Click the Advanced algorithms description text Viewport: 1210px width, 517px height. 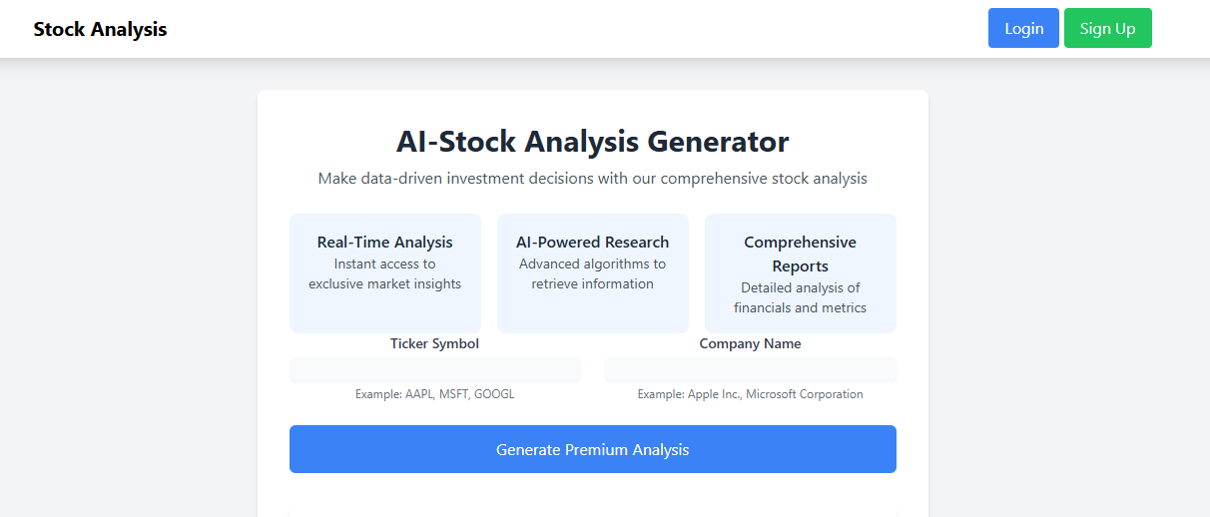click(593, 273)
